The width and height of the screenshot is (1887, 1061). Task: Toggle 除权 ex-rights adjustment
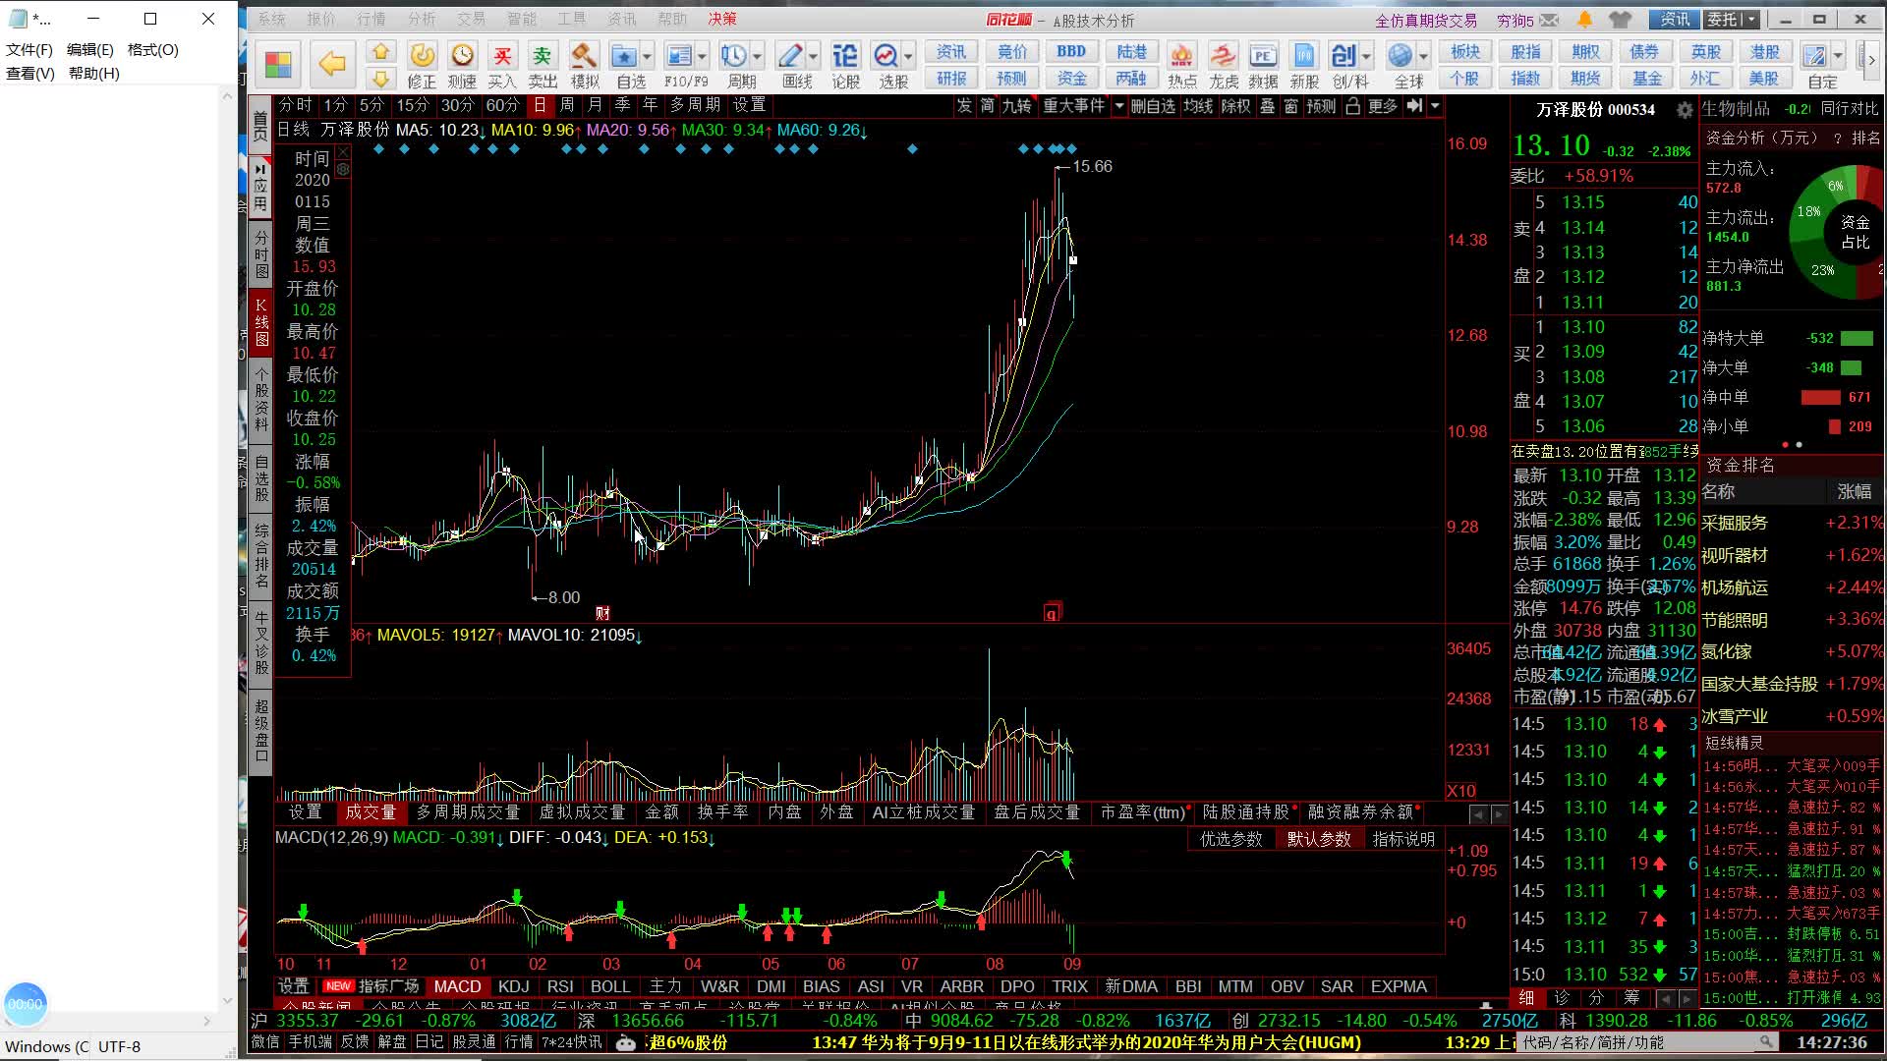tap(1235, 106)
